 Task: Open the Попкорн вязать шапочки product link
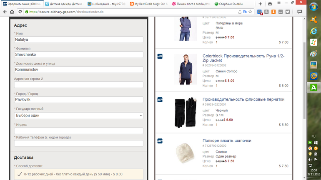pyautogui.click(x=227, y=141)
